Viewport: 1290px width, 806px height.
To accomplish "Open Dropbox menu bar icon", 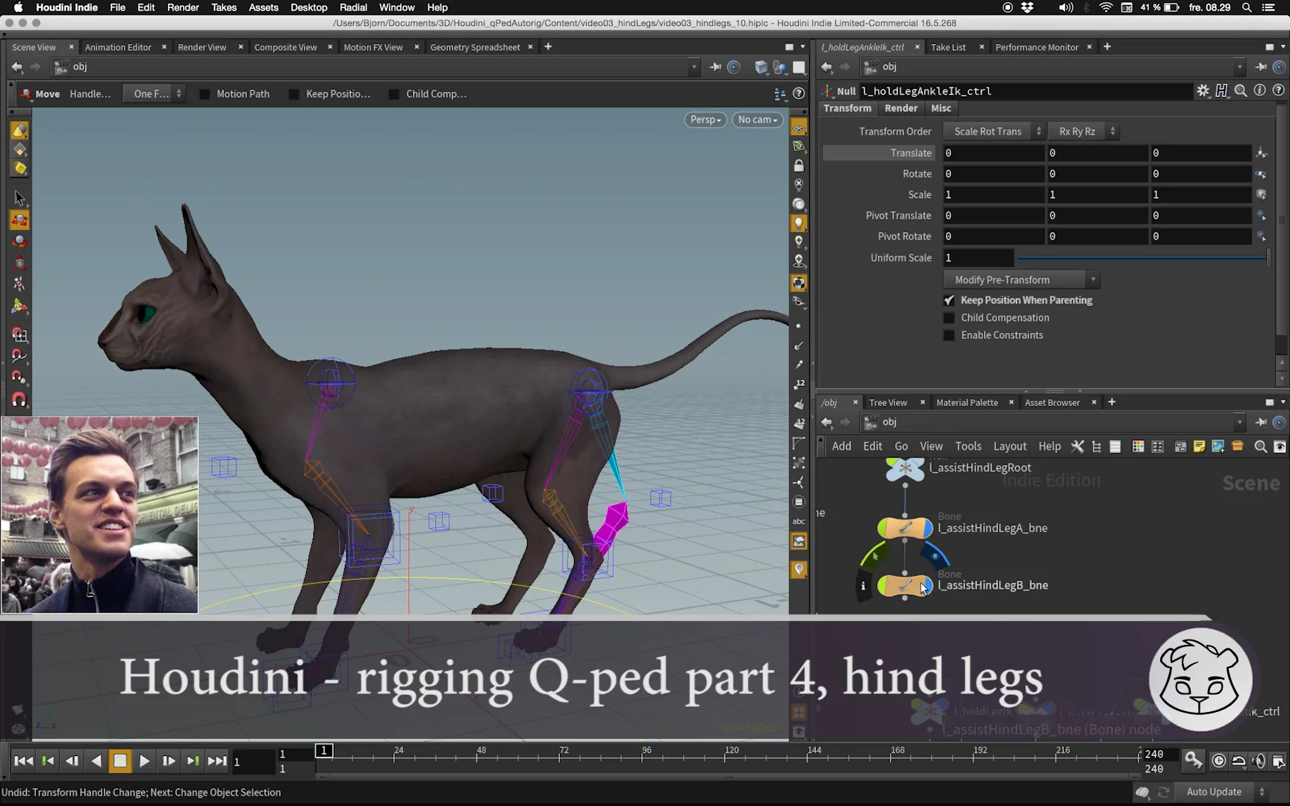I will (x=1028, y=7).
